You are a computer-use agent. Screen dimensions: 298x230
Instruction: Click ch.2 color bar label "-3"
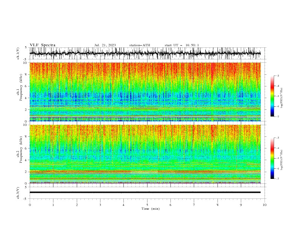click(x=278, y=138)
